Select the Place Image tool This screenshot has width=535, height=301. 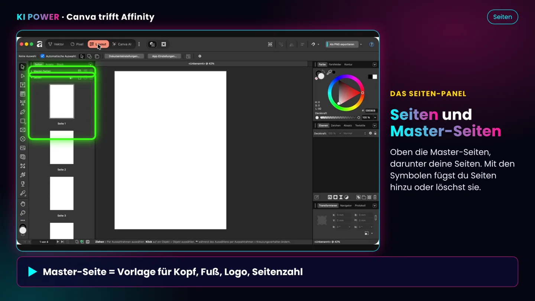pos(23,148)
